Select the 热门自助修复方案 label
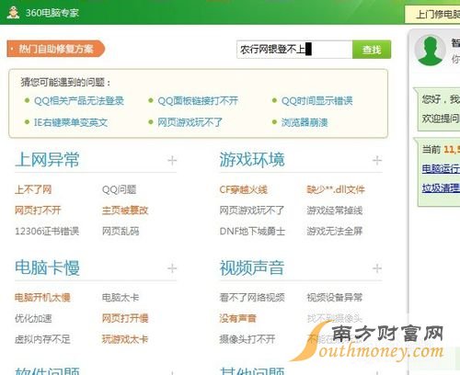 click(x=56, y=49)
